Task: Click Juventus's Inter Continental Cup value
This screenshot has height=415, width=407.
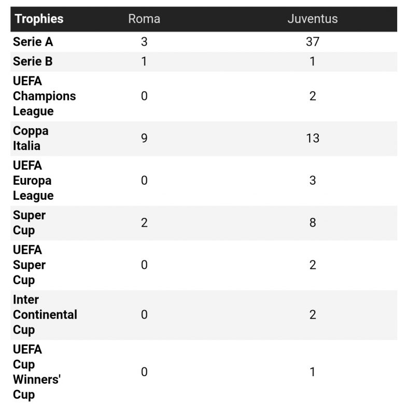Action: click(312, 315)
